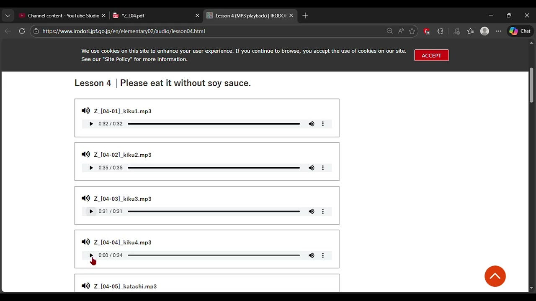Open the zoom magnifier in address bar

click(x=389, y=31)
